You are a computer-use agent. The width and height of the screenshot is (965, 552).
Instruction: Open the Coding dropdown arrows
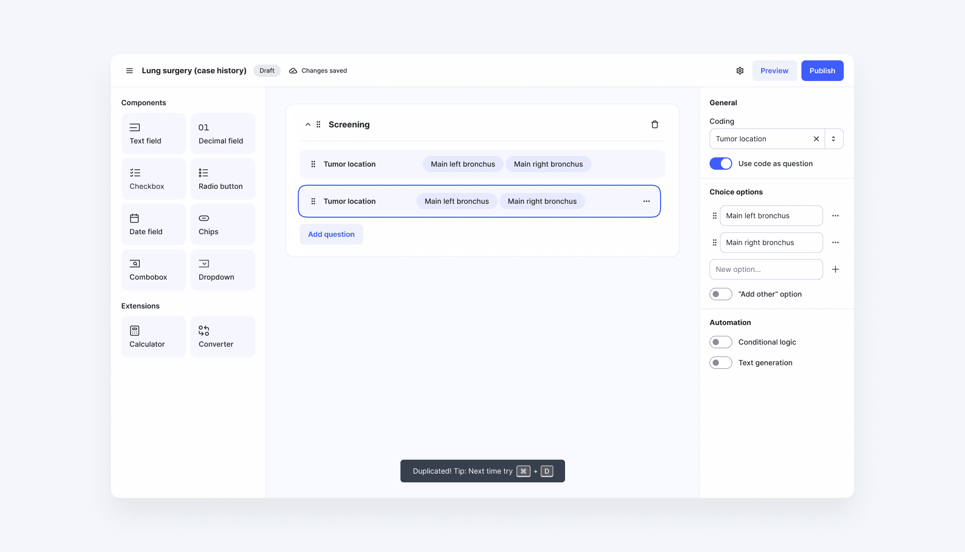pyautogui.click(x=833, y=139)
